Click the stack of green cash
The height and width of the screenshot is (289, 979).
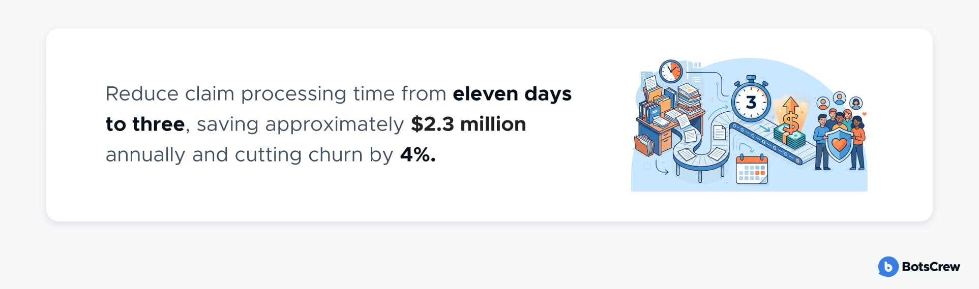point(788,139)
